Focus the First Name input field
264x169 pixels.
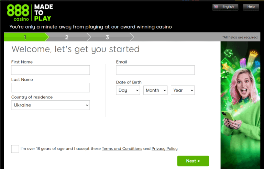(x=51, y=70)
